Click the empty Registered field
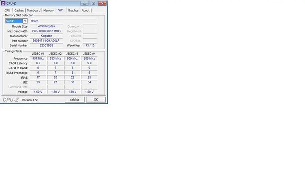The height and width of the screenshot is (191, 305). pyautogui.click(x=90, y=31)
